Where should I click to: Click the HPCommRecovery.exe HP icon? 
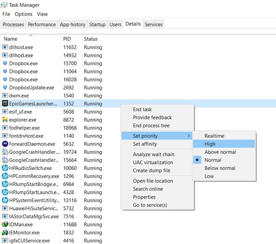point(5,176)
